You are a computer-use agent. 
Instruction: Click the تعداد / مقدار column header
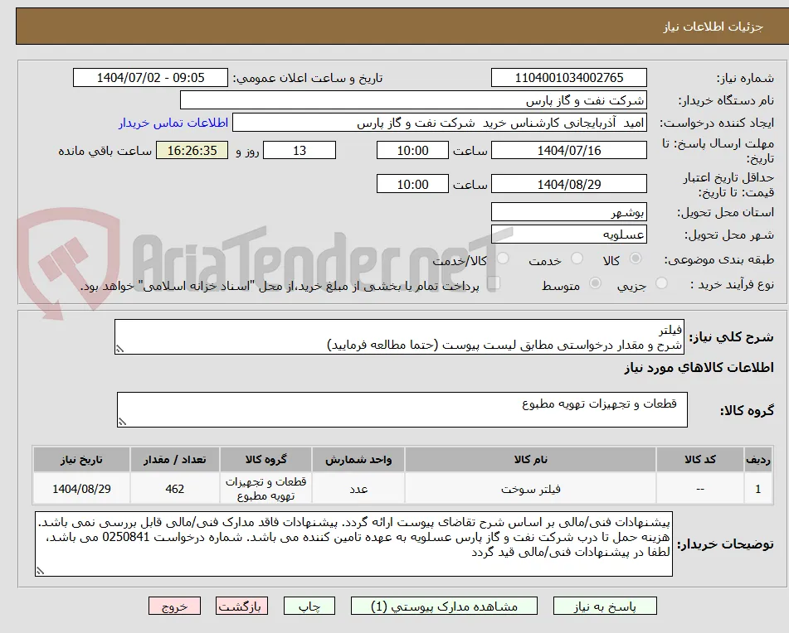coord(174,459)
